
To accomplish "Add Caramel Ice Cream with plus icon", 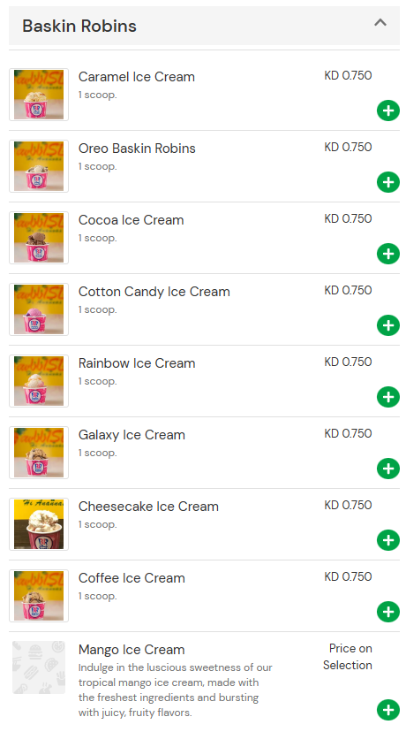I will [x=388, y=111].
